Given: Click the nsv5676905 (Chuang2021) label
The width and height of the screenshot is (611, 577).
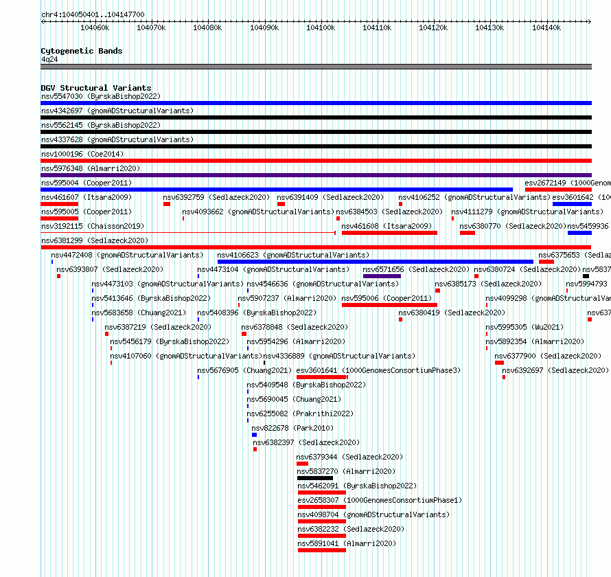Looking at the screenshot, I should (x=244, y=370).
